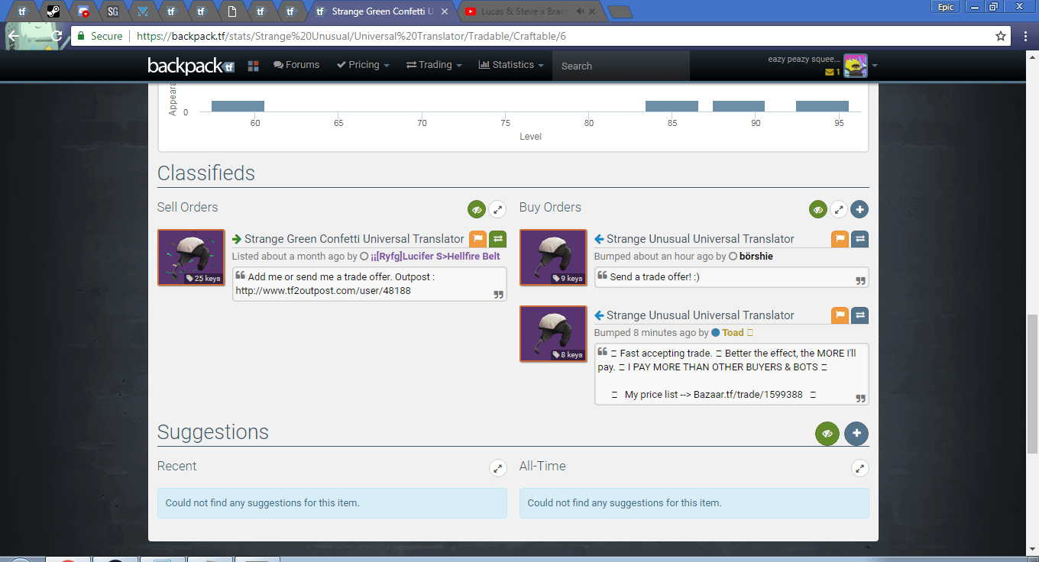This screenshot has width=1039, height=562.
Task: Toggle visibility of Suggestions section
Action: click(827, 434)
